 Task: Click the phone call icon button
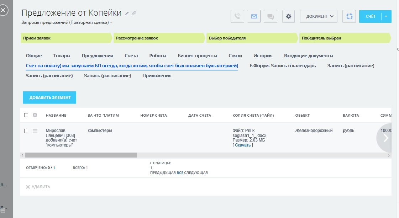click(x=237, y=16)
